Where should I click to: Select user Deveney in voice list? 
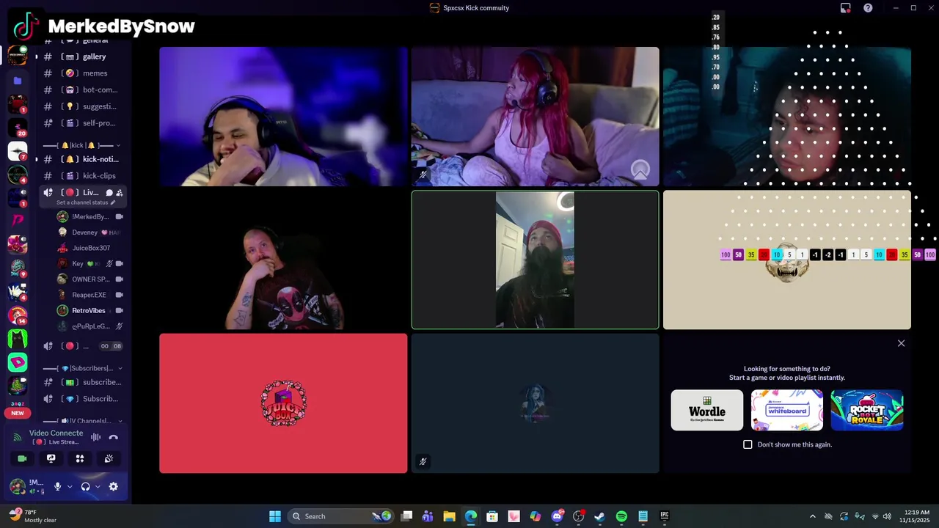pyautogui.click(x=89, y=232)
